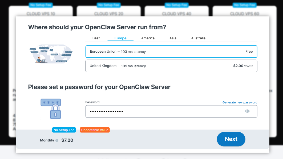Show password using the eye icon

[x=247, y=111]
